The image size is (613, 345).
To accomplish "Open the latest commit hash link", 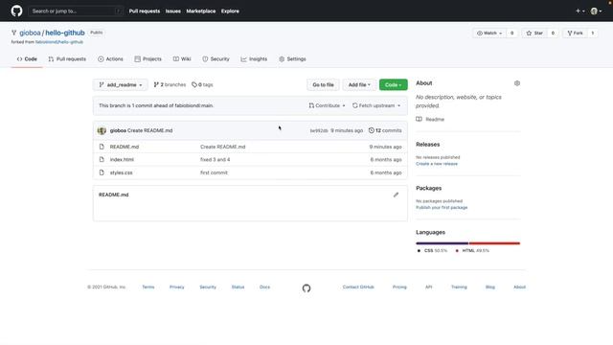I will pyautogui.click(x=319, y=130).
